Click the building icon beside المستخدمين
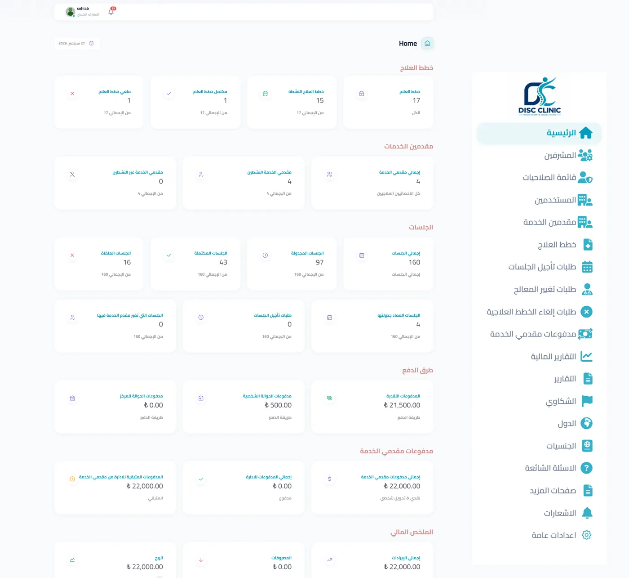This screenshot has height=578, width=629. click(x=585, y=200)
